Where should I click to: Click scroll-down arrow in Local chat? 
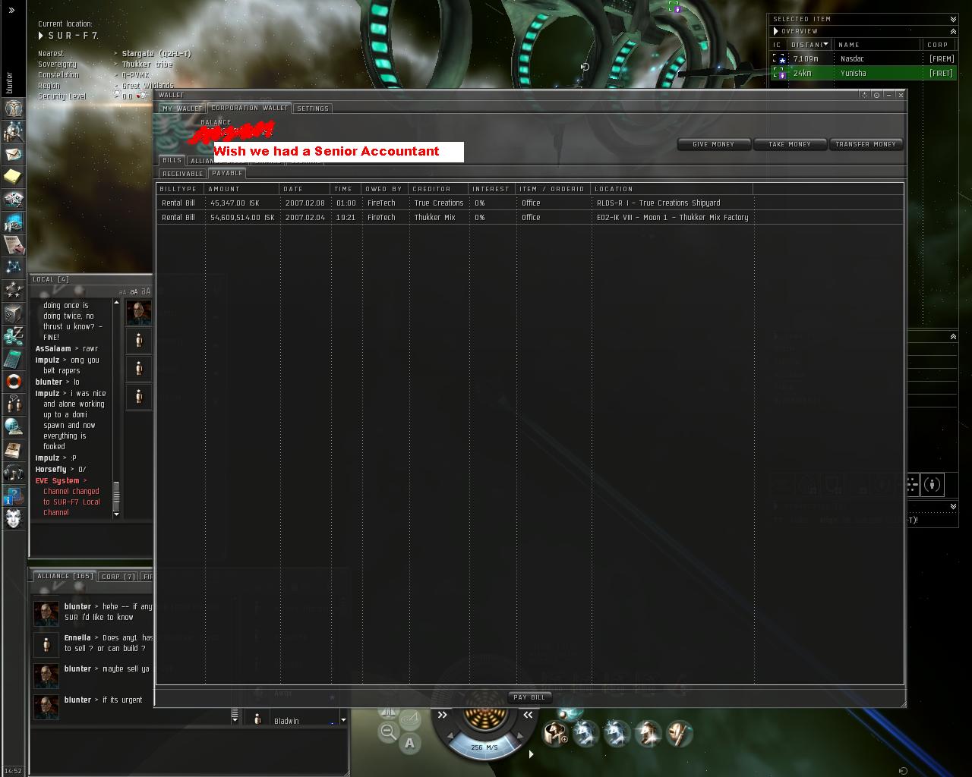(x=116, y=514)
